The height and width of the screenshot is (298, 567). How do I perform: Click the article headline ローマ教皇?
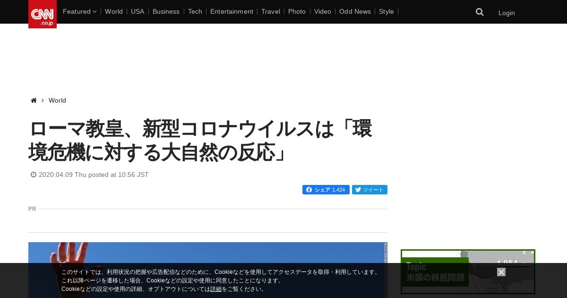(x=200, y=140)
